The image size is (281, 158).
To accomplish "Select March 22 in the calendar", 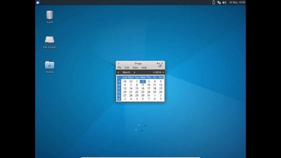I will tap(137, 92).
